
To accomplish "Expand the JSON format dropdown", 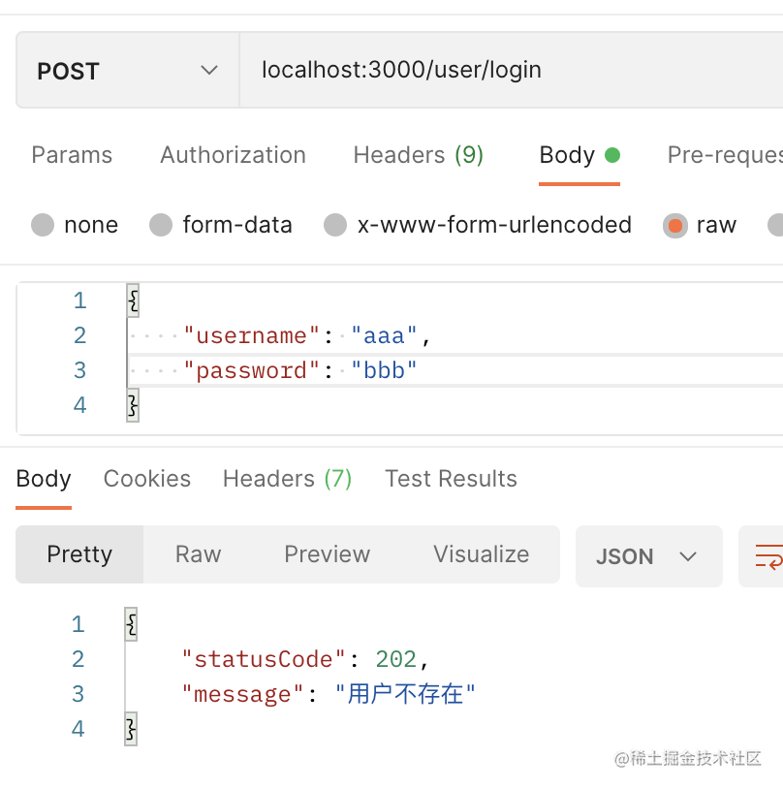I will [647, 556].
